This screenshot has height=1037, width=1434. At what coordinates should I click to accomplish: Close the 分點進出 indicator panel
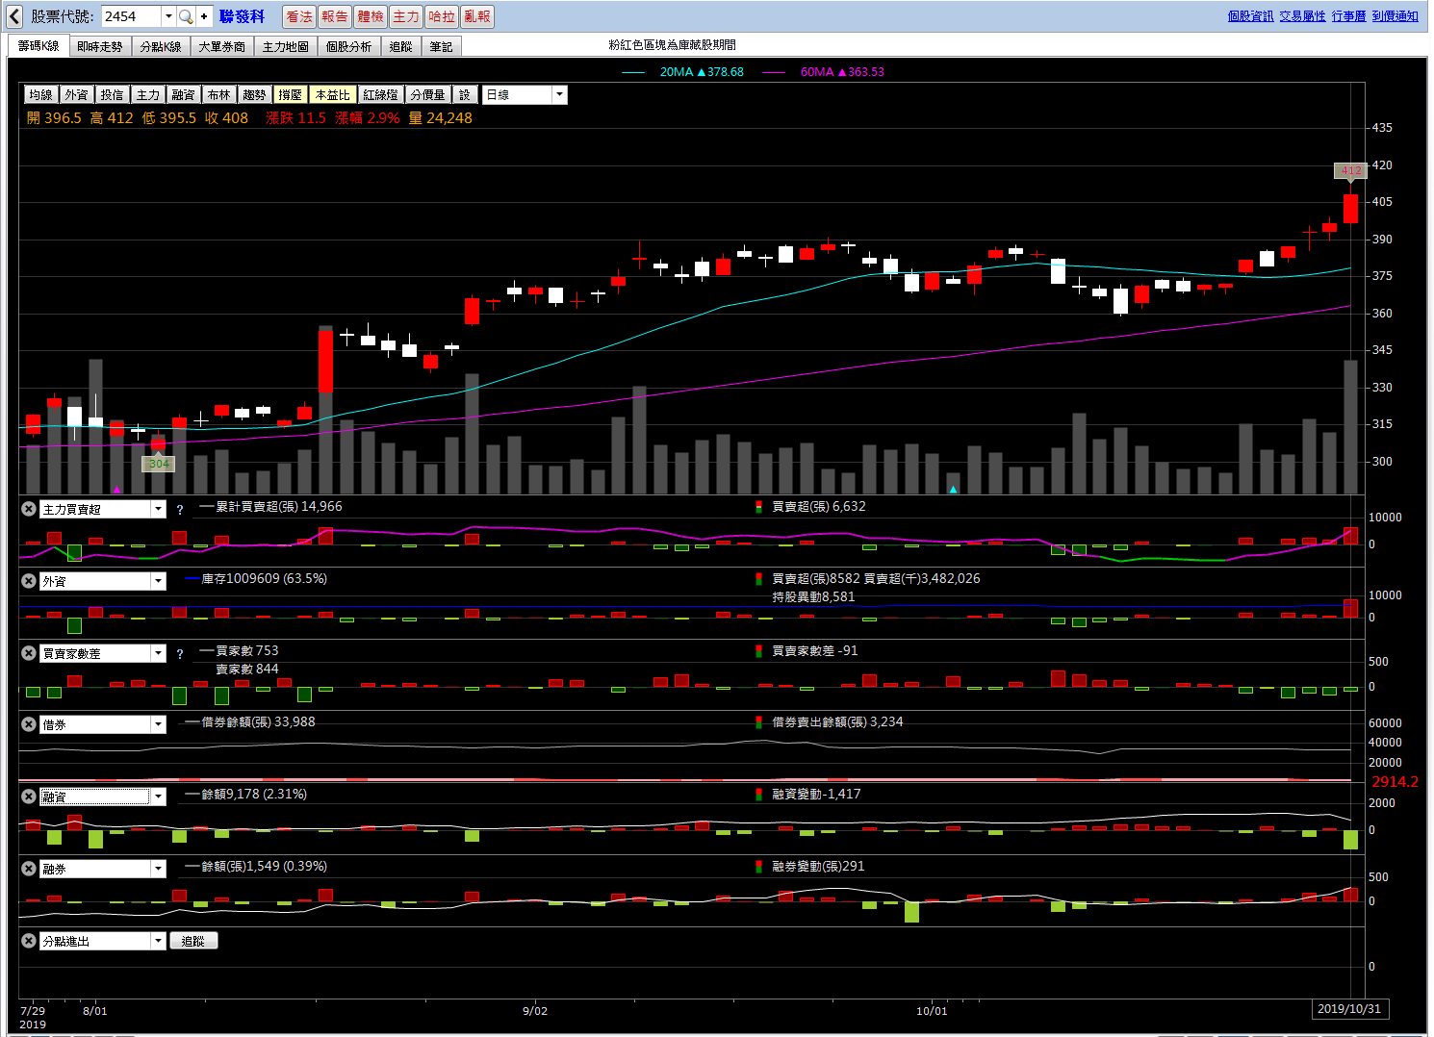29,941
